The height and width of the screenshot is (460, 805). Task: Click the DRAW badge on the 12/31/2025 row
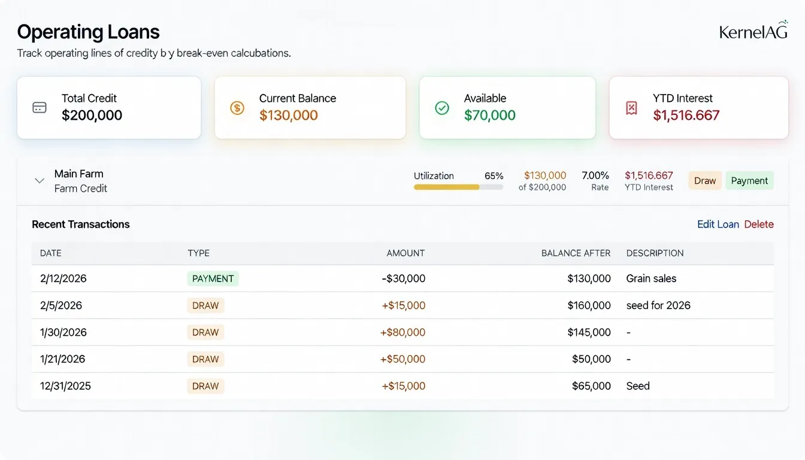[x=205, y=386]
